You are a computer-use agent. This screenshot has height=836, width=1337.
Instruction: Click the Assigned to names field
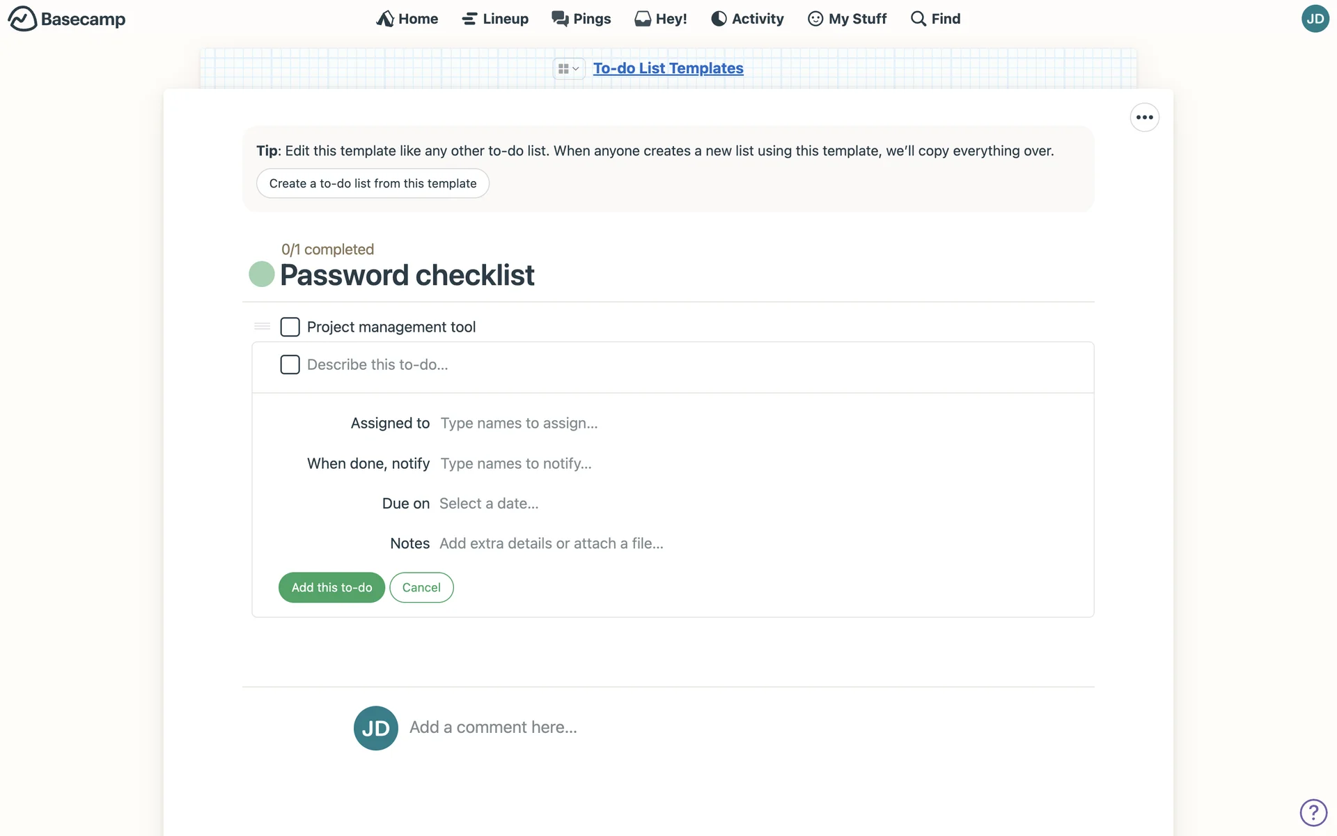point(519,423)
